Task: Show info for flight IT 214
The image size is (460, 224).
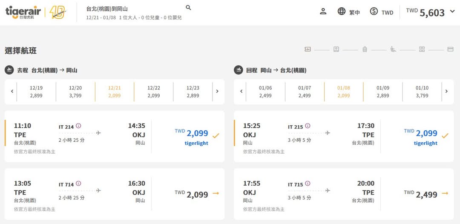Action: click(78, 126)
